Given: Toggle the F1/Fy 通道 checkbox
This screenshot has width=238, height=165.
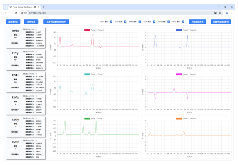Looking at the screenshot, I should tap(125, 22).
